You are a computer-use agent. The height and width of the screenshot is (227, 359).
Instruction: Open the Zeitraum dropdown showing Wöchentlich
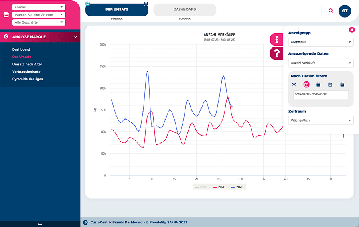click(x=321, y=120)
